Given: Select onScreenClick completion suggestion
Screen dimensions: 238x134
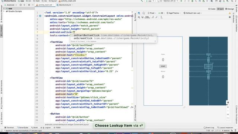Looking at the screenshot, I should click(113, 38).
